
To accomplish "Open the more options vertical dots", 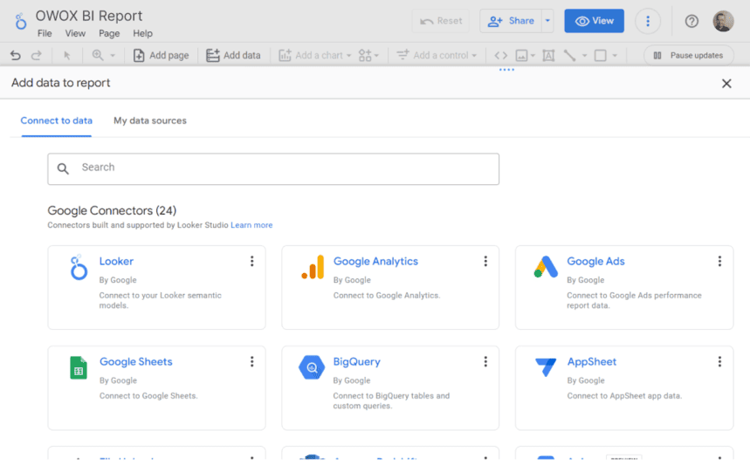I will pyautogui.click(x=648, y=21).
